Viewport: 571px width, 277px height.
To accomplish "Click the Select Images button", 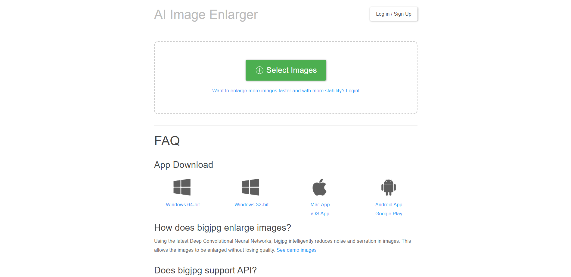I will (286, 70).
